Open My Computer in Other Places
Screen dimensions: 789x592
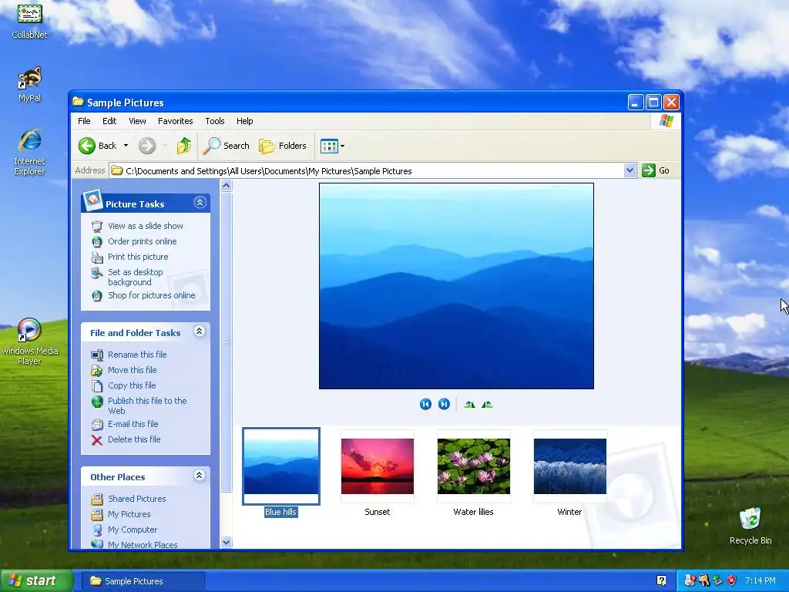[x=133, y=530]
